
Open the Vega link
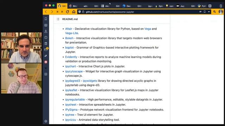(148, 29)
